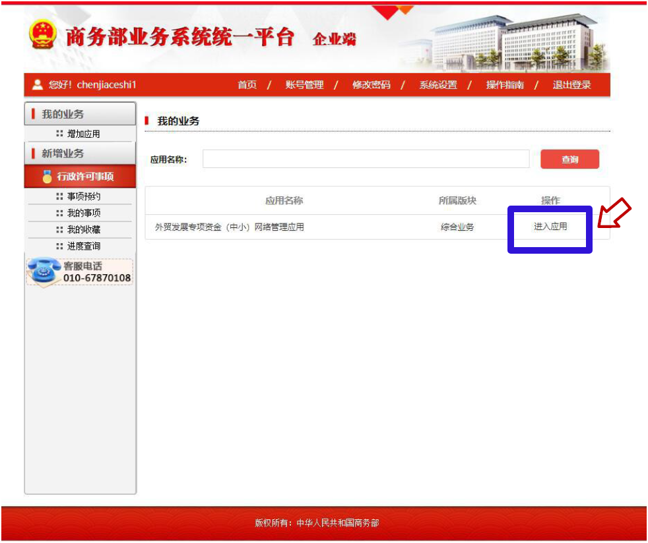The width and height of the screenshot is (648, 543).
Task: Focus the 应用名称 search input field
Action: (366, 159)
